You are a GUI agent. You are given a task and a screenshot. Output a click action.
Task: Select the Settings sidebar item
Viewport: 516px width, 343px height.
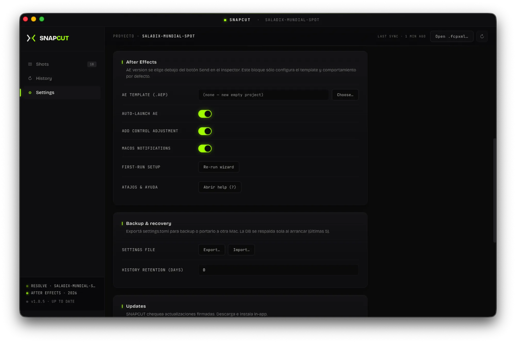62,92
